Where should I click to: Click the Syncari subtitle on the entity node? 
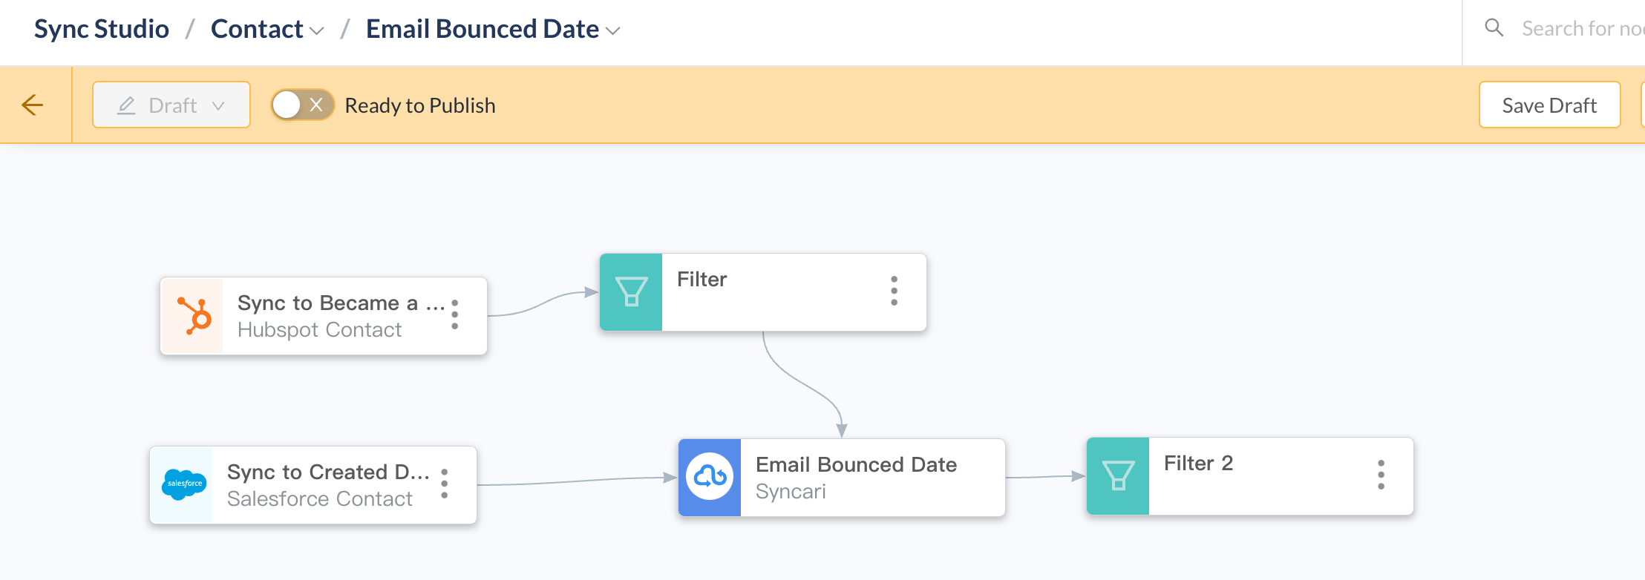(x=791, y=491)
